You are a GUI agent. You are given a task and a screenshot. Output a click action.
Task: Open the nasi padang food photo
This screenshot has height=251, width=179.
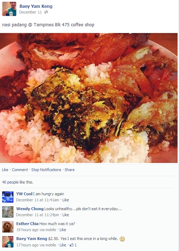pyautogui.click(x=89, y=98)
